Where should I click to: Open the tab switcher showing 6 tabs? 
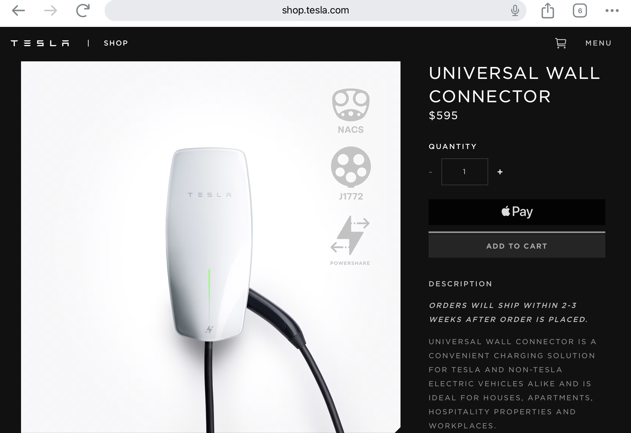point(580,11)
